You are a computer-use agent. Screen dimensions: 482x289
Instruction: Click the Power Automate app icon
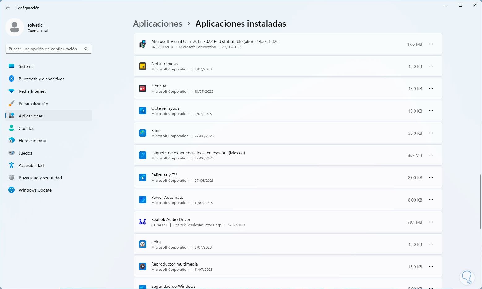coord(143,200)
